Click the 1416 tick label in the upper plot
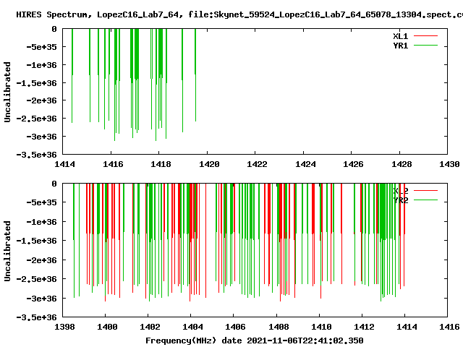 click(x=113, y=164)
